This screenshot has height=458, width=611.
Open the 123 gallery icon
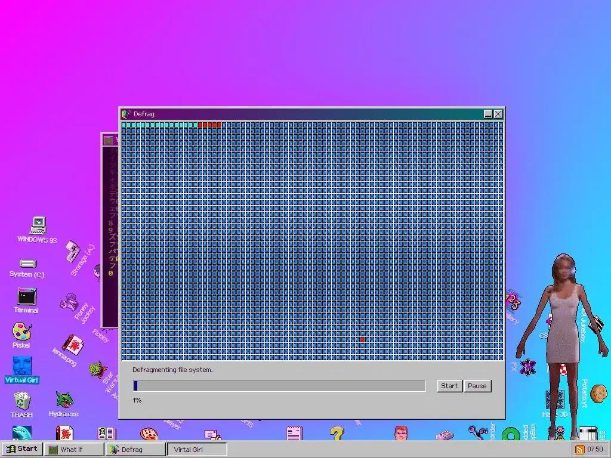[x=513, y=301]
